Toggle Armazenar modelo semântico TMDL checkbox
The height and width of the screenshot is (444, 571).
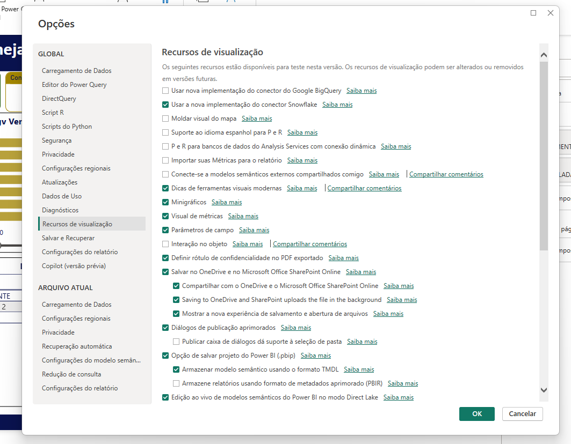pyautogui.click(x=176, y=369)
